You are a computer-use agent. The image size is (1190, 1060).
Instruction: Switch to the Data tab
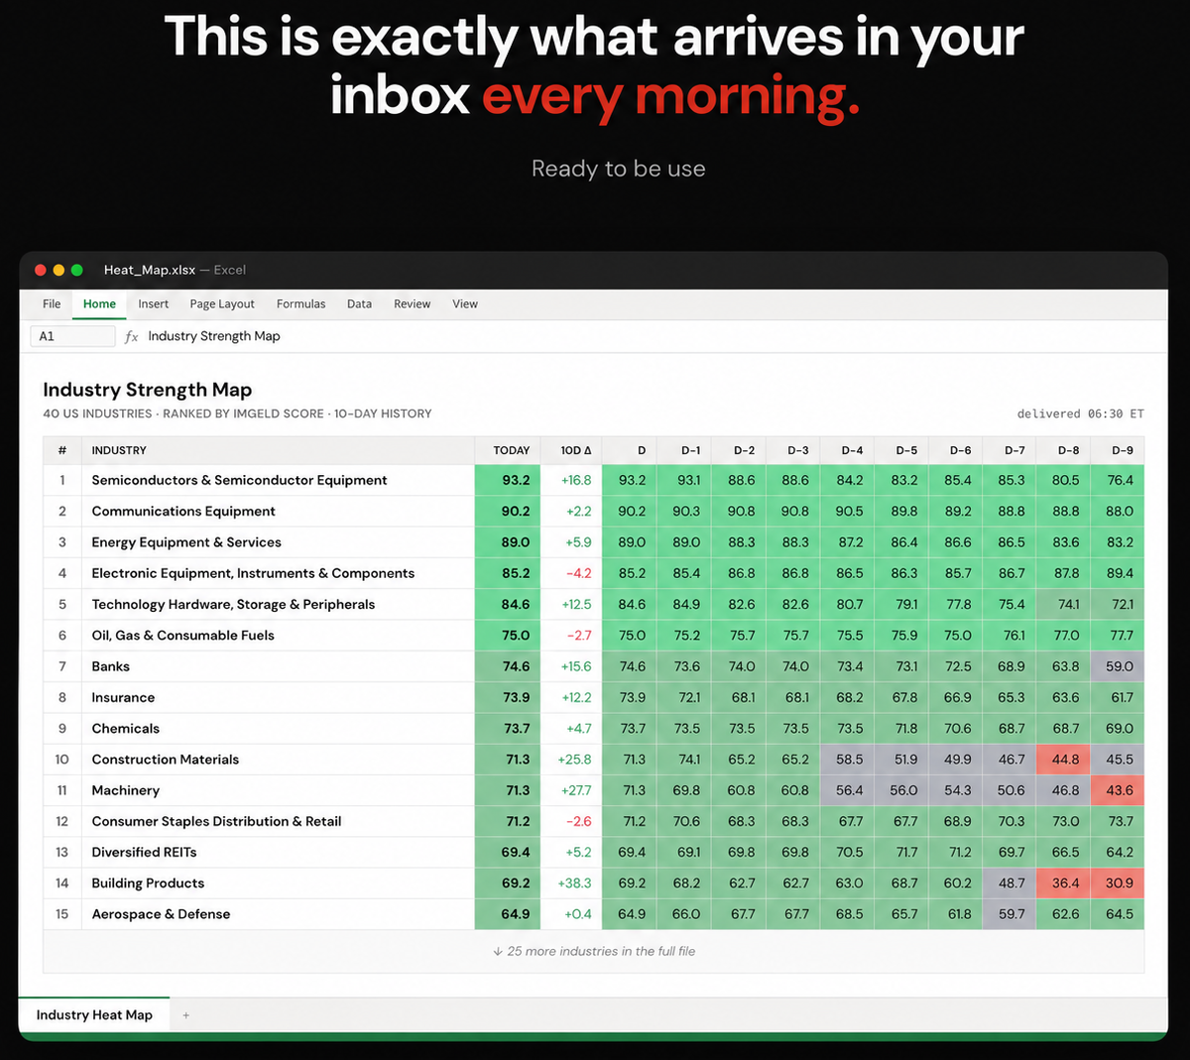click(359, 304)
